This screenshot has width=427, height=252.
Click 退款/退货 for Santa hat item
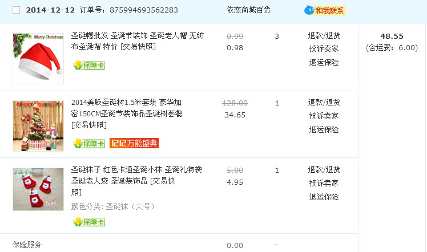[x=324, y=35]
